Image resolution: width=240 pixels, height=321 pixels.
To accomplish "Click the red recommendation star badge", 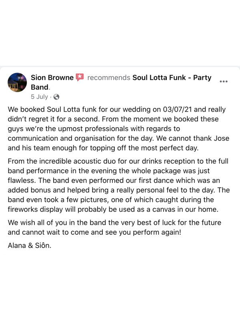I will pyautogui.click(x=80, y=77).
